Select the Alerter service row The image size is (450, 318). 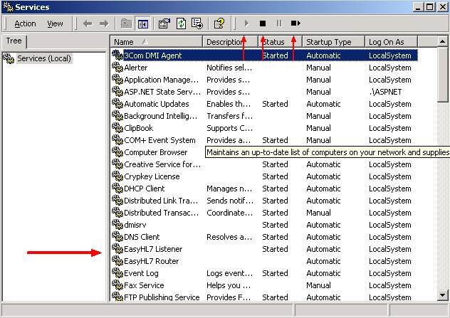(264, 68)
